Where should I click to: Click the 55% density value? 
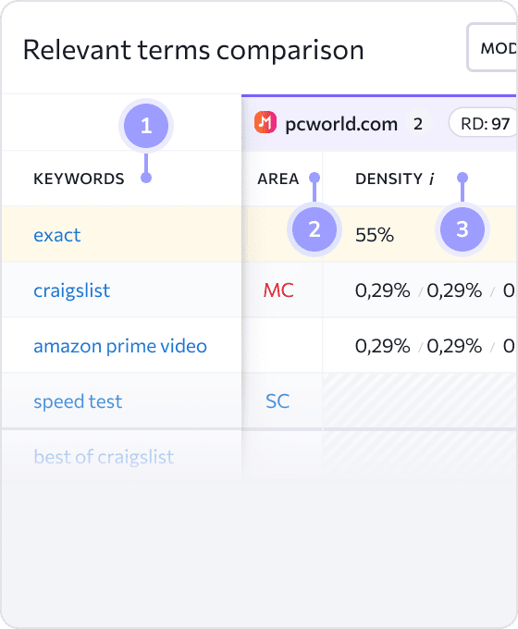click(375, 235)
